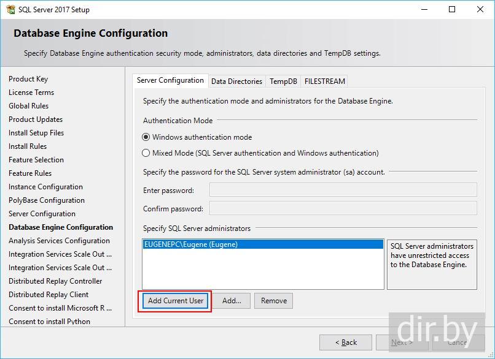495x359 pixels.
Task: Click Feature Selection step
Action: [36, 160]
